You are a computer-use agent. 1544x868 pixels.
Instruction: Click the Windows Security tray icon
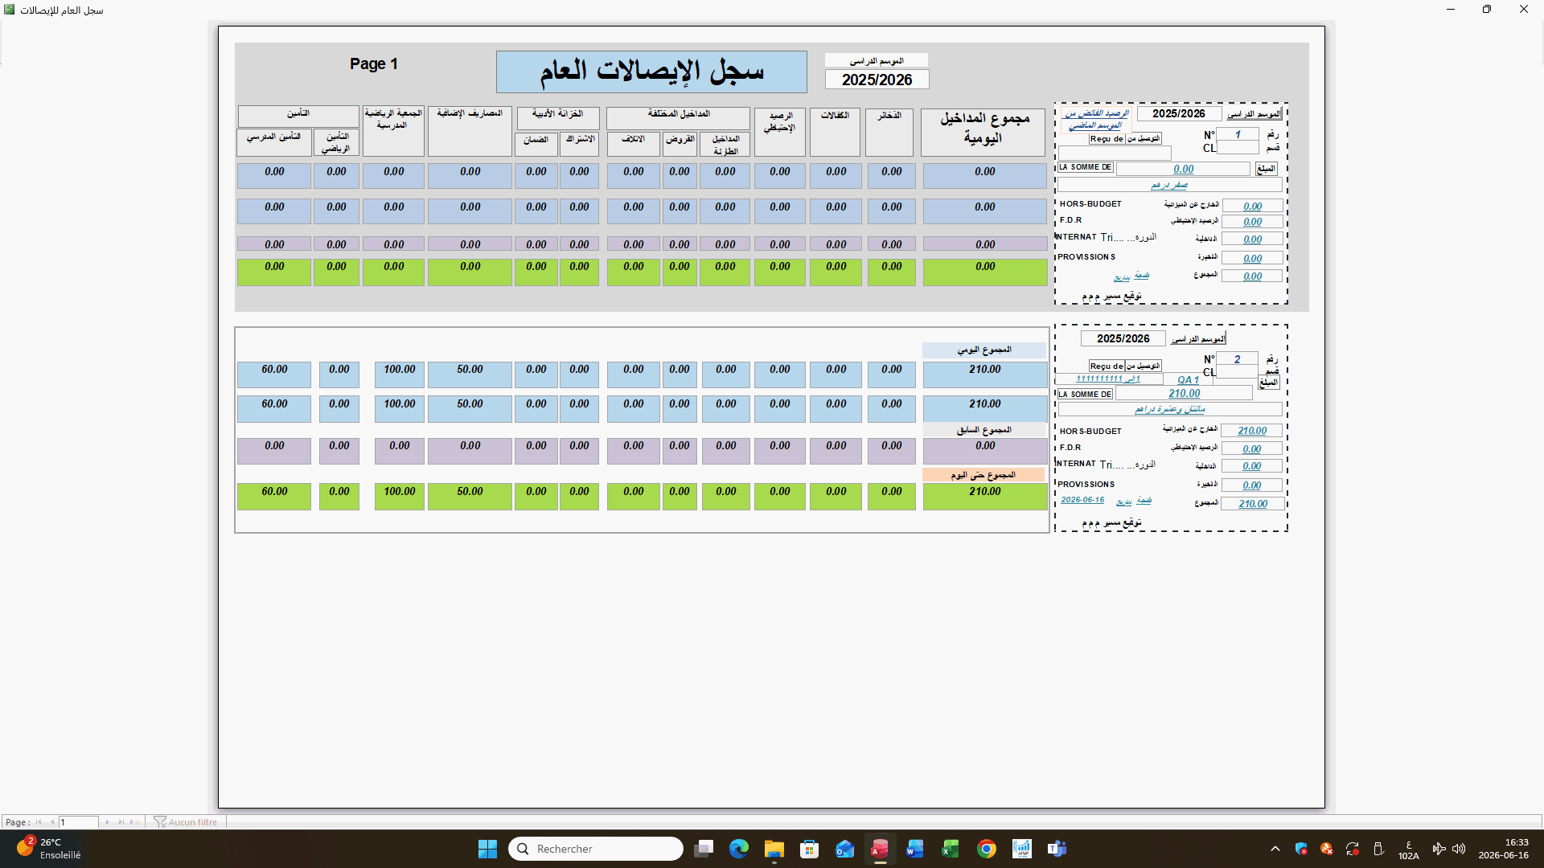(1301, 849)
